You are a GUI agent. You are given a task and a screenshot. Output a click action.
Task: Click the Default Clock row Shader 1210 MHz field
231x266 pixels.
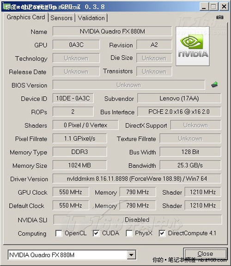pyautogui.click(x=203, y=205)
